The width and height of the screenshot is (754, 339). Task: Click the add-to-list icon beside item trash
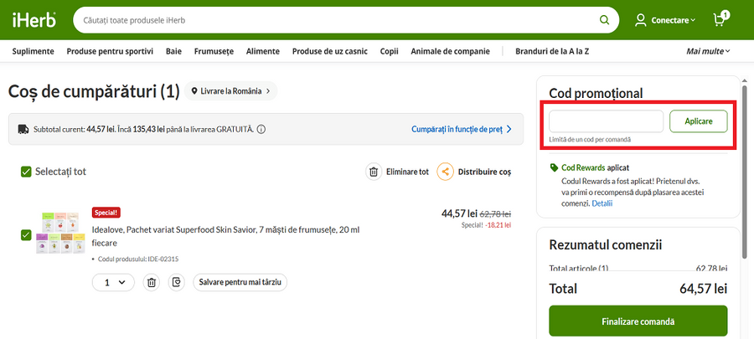point(176,283)
